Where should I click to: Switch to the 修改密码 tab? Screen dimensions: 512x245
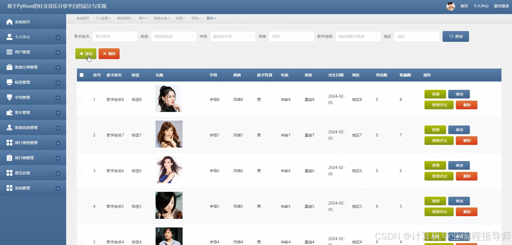pyautogui.click(x=123, y=18)
